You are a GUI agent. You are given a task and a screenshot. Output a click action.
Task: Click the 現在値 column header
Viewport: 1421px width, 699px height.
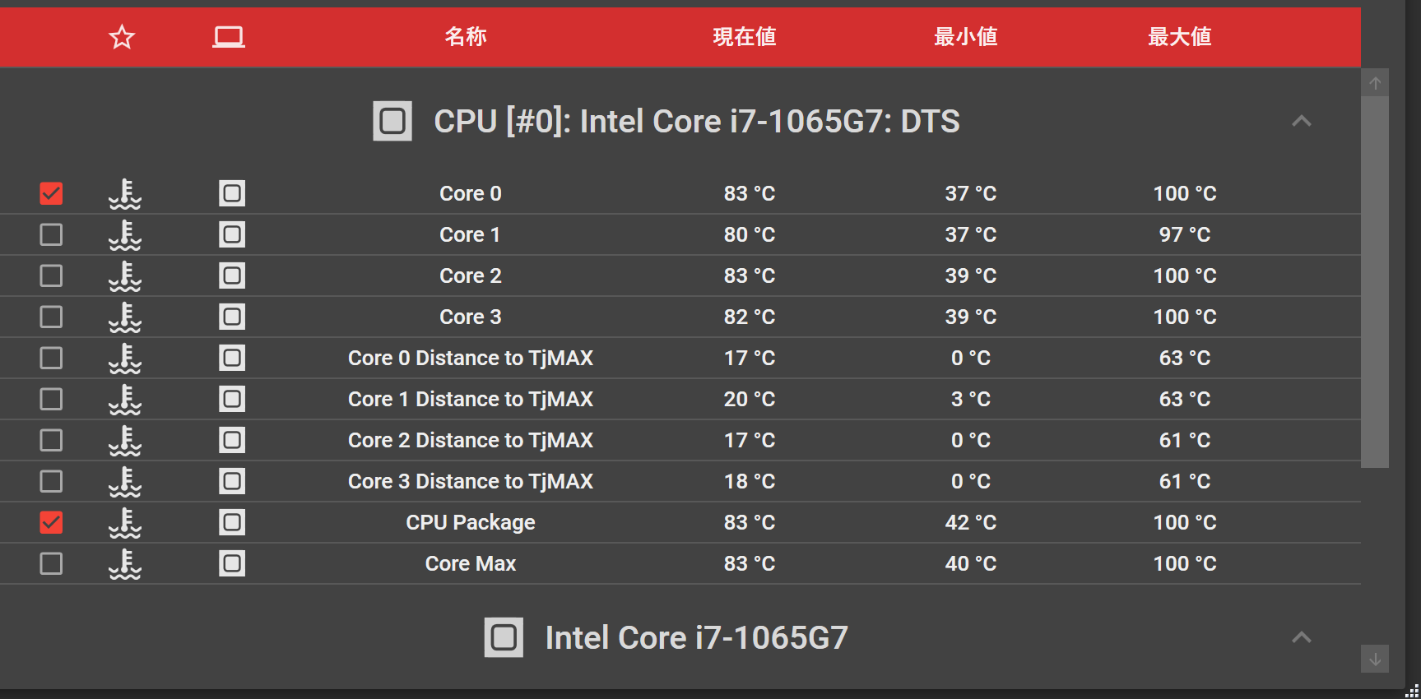(x=745, y=37)
